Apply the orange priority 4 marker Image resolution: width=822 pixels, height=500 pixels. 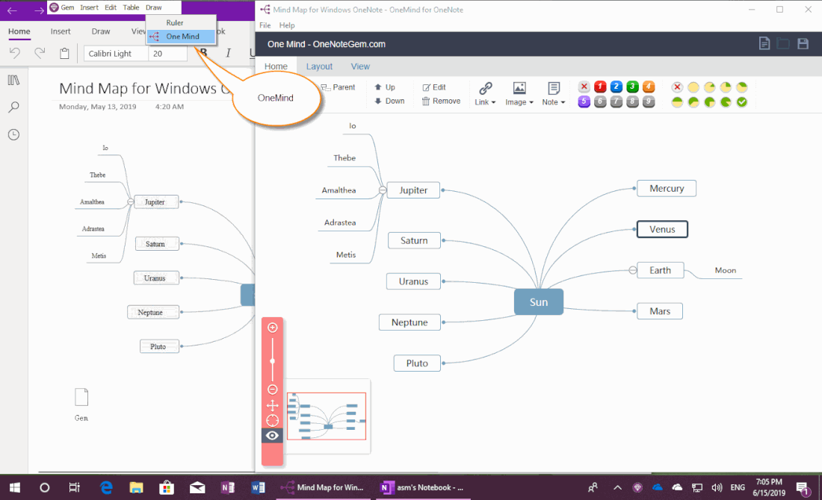coord(649,87)
